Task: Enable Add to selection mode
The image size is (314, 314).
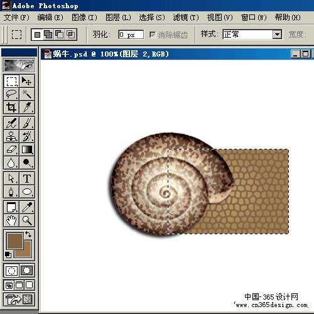Action: (48, 35)
